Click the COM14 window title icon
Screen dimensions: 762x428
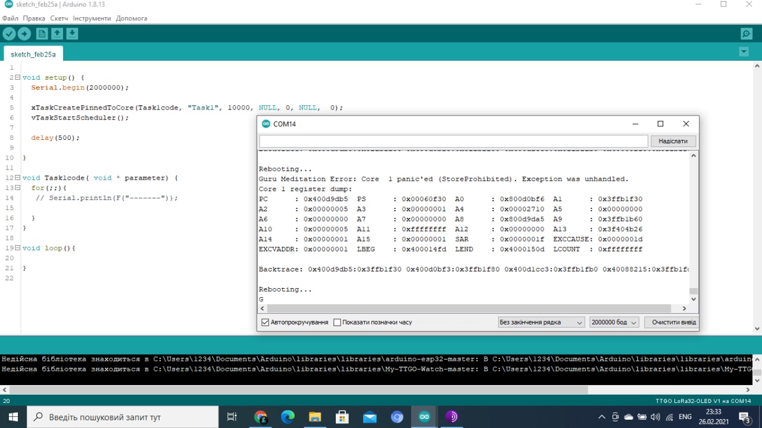[266, 124]
